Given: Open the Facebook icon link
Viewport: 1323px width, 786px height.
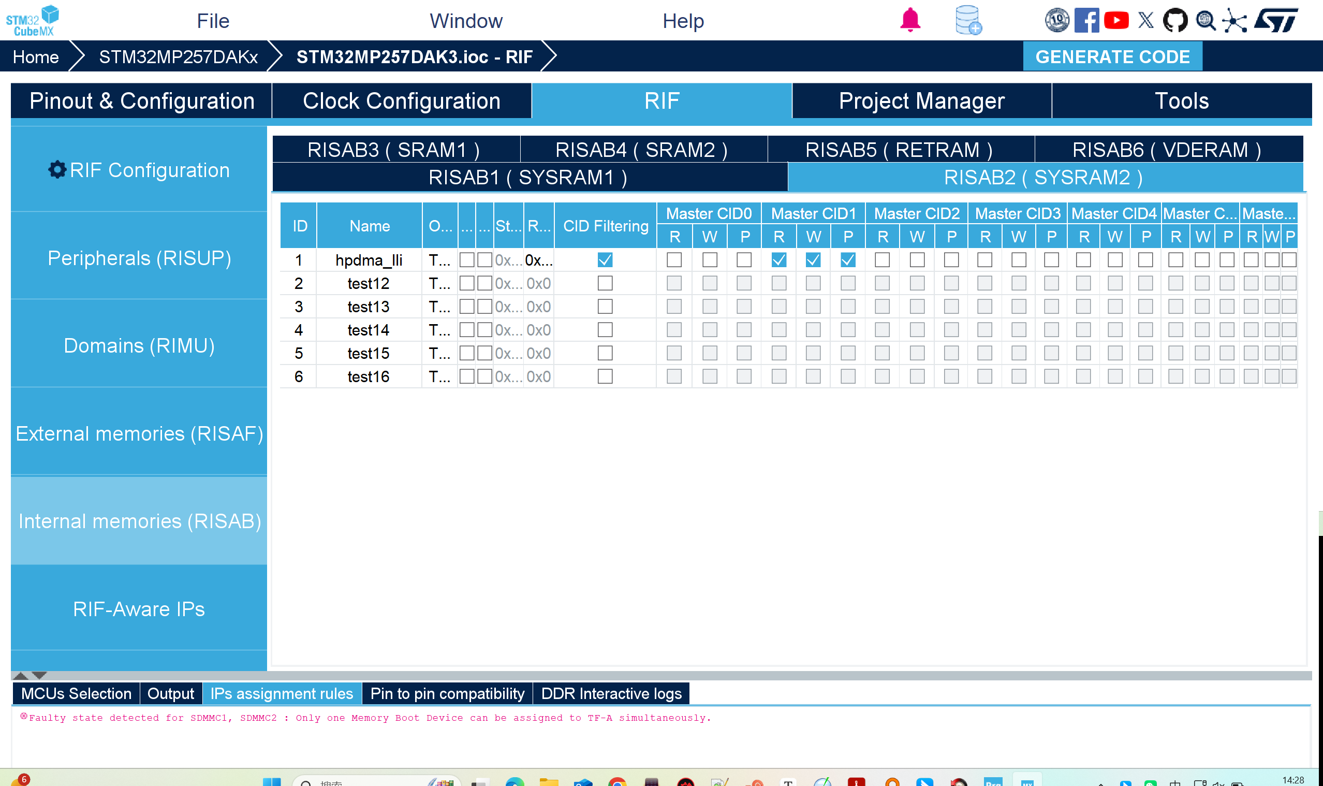Looking at the screenshot, I should coord(1086,20).
